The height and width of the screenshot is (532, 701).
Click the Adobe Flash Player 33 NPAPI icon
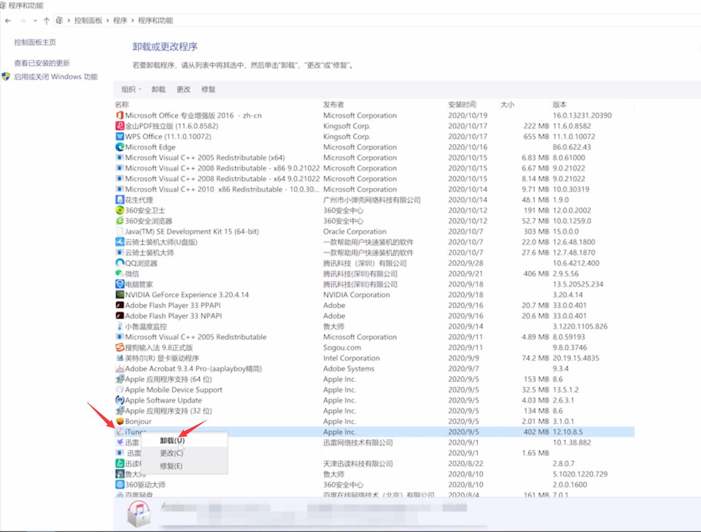pyautogui.click(x=120, y=316)
